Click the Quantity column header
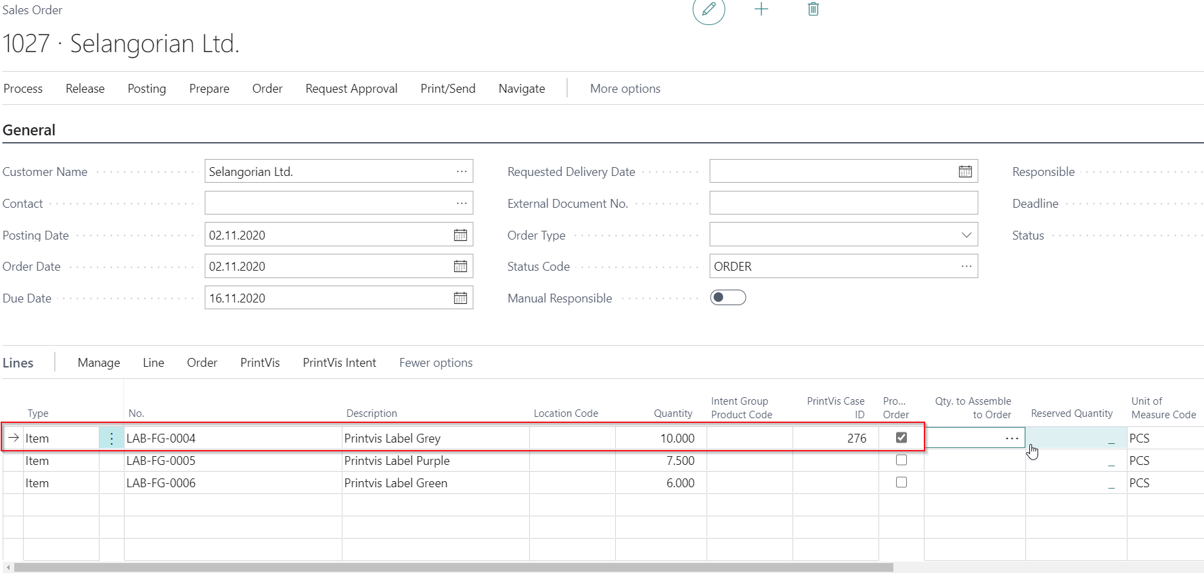 (x=673, y=413)
